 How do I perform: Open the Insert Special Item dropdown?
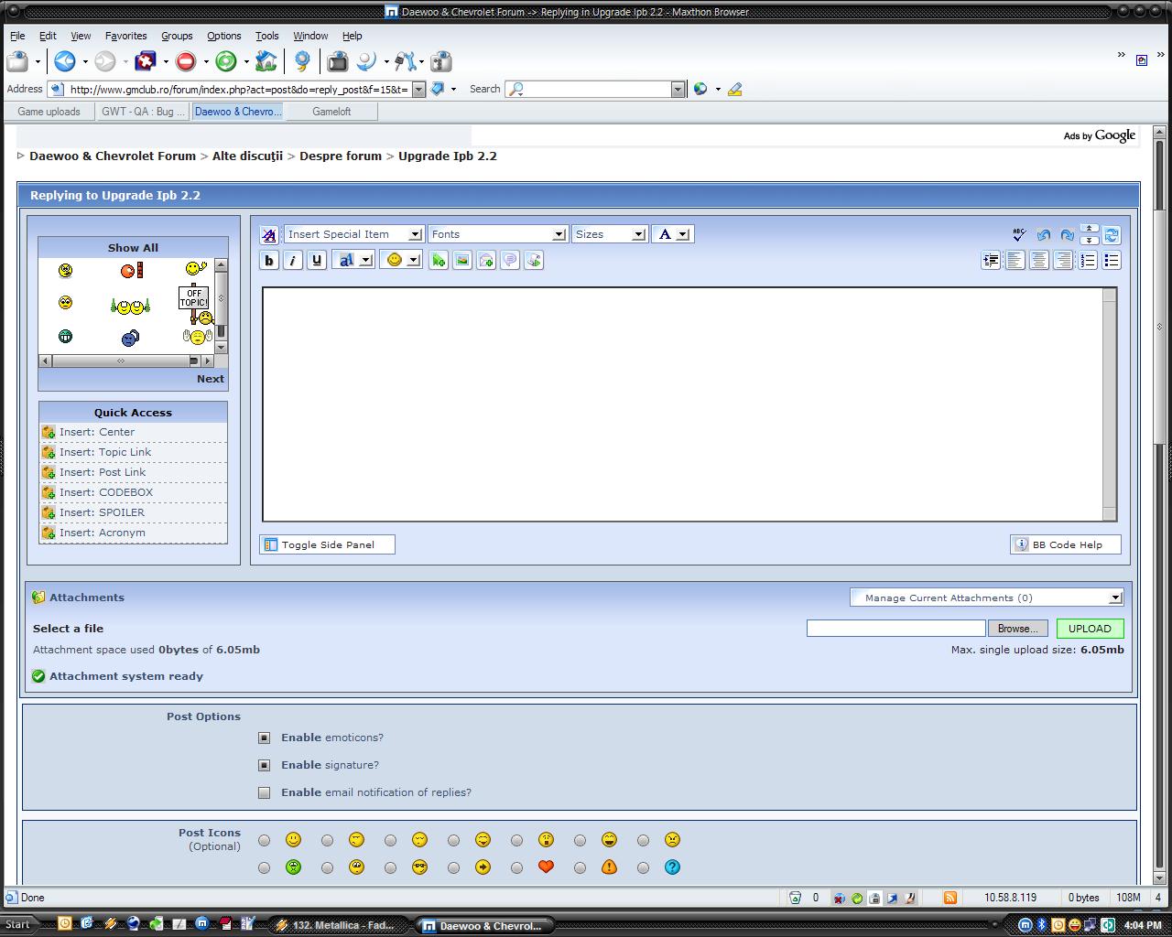[x=353, y=234]
